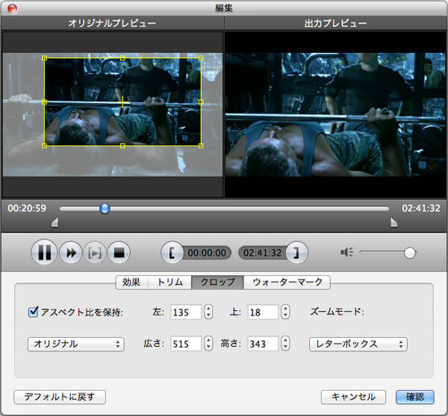The width and height of the screenshot is (448, 416).
Task: Click the output preview video image
Action: (x=335, y=115)
